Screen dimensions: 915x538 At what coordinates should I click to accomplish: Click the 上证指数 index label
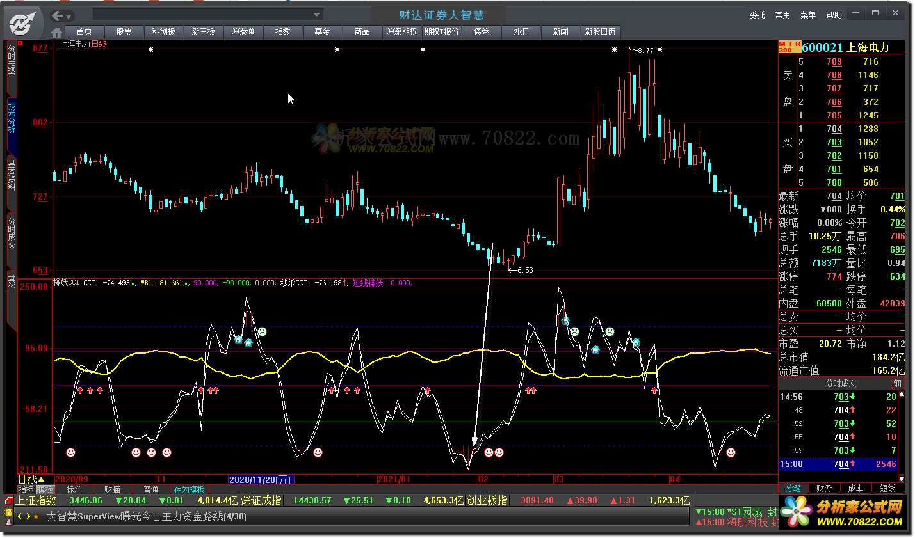click(x=36, y=500)
